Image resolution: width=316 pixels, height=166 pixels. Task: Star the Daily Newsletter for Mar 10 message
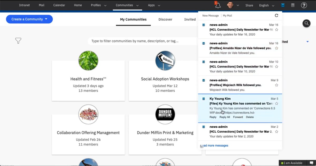pos(276,66)
